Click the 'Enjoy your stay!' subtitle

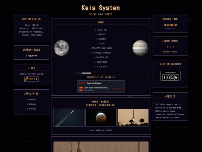pos(101,14)
